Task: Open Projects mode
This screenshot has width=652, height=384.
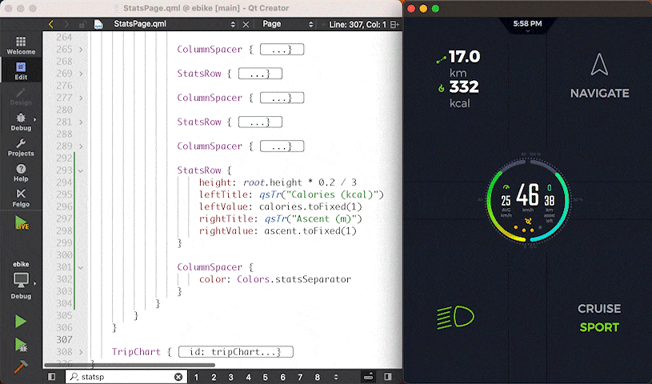Action: point(21,147)
